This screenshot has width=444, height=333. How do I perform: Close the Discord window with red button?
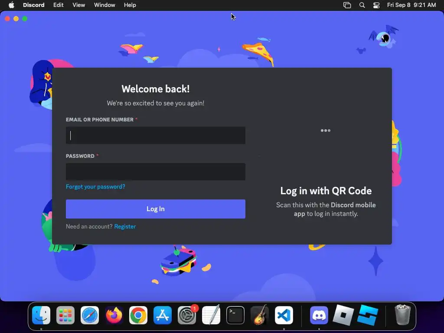(7, 19)
